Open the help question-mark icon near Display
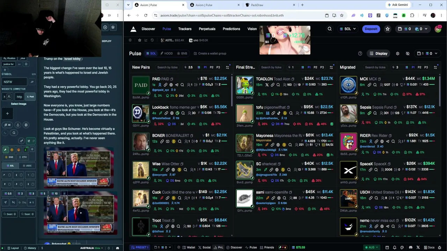Image resolution: width=447 pixels, height=251 pixels. 360,53
